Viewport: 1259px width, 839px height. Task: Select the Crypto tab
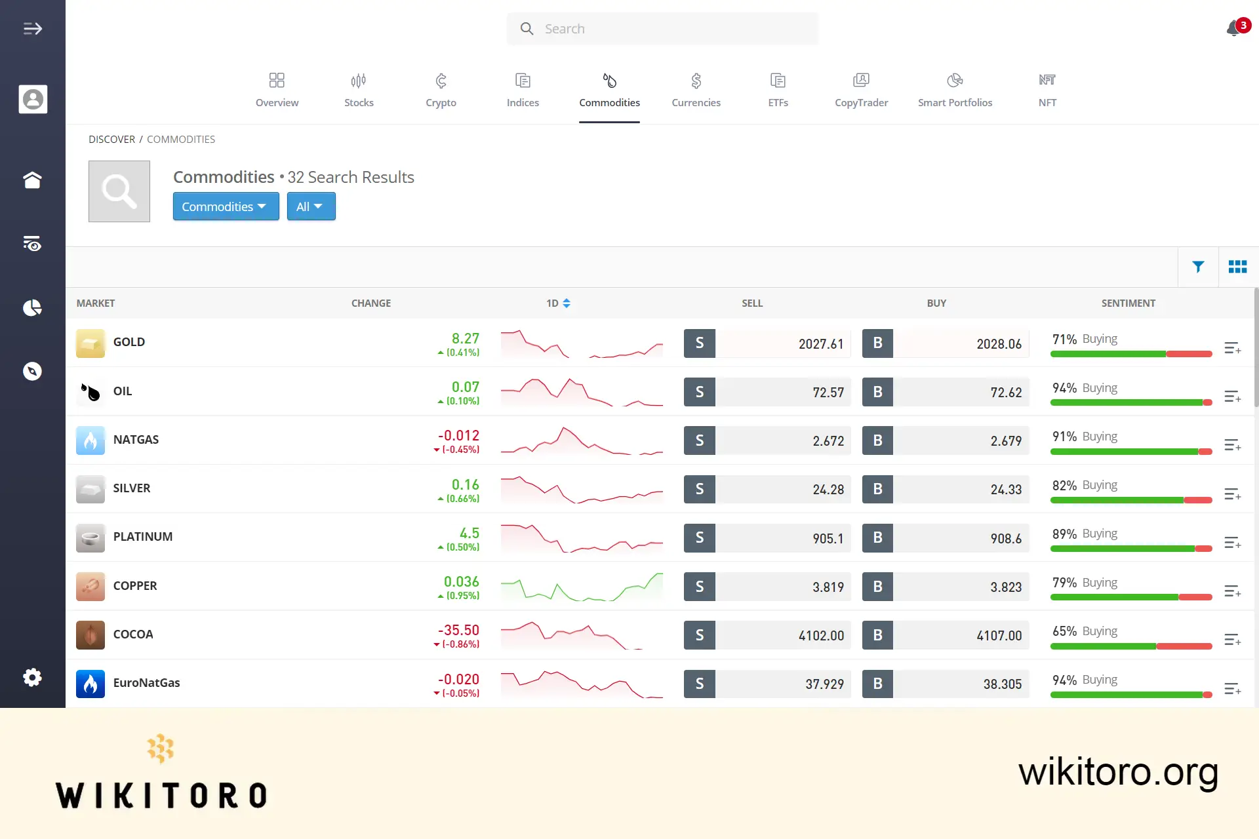(x=441, y=89)
